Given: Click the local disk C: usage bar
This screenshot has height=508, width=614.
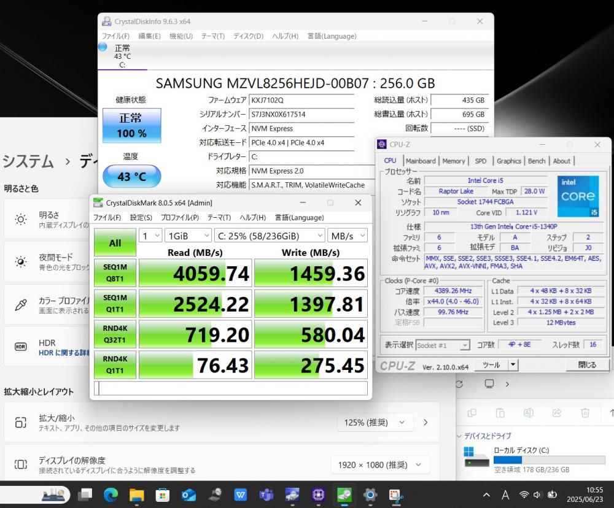Looking at the screenshot, I should [548, 460].
